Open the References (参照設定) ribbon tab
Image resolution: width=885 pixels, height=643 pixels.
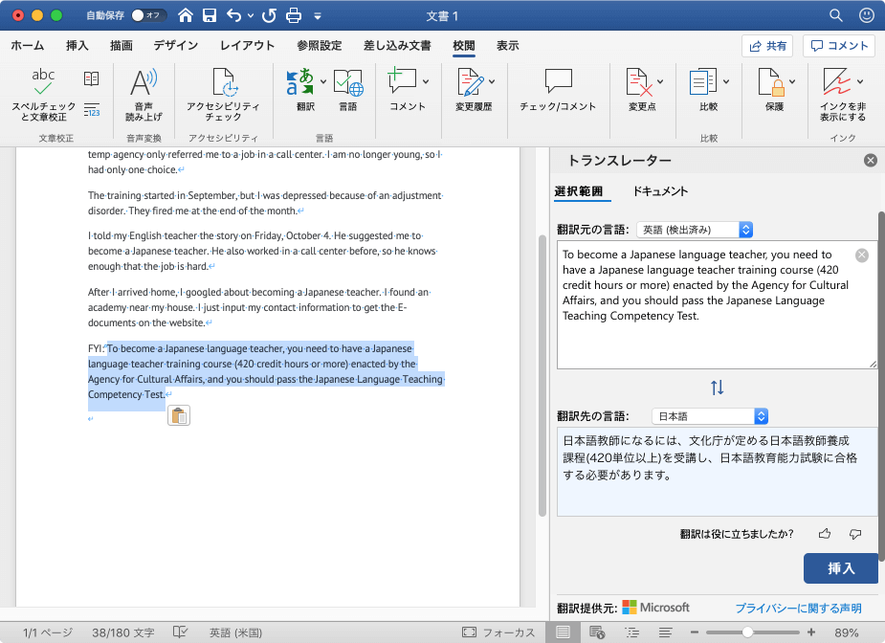point(320,45)
